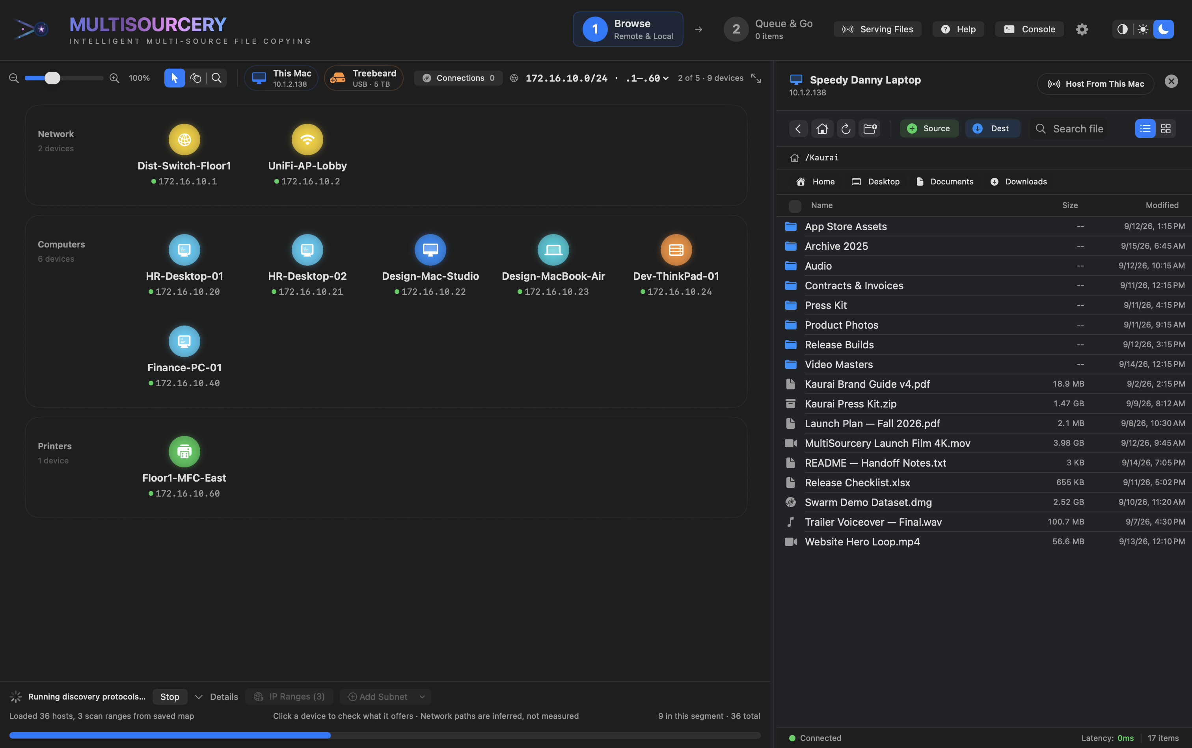
Task: Click the scan progress bar
Action: click(x=384, y=735)
